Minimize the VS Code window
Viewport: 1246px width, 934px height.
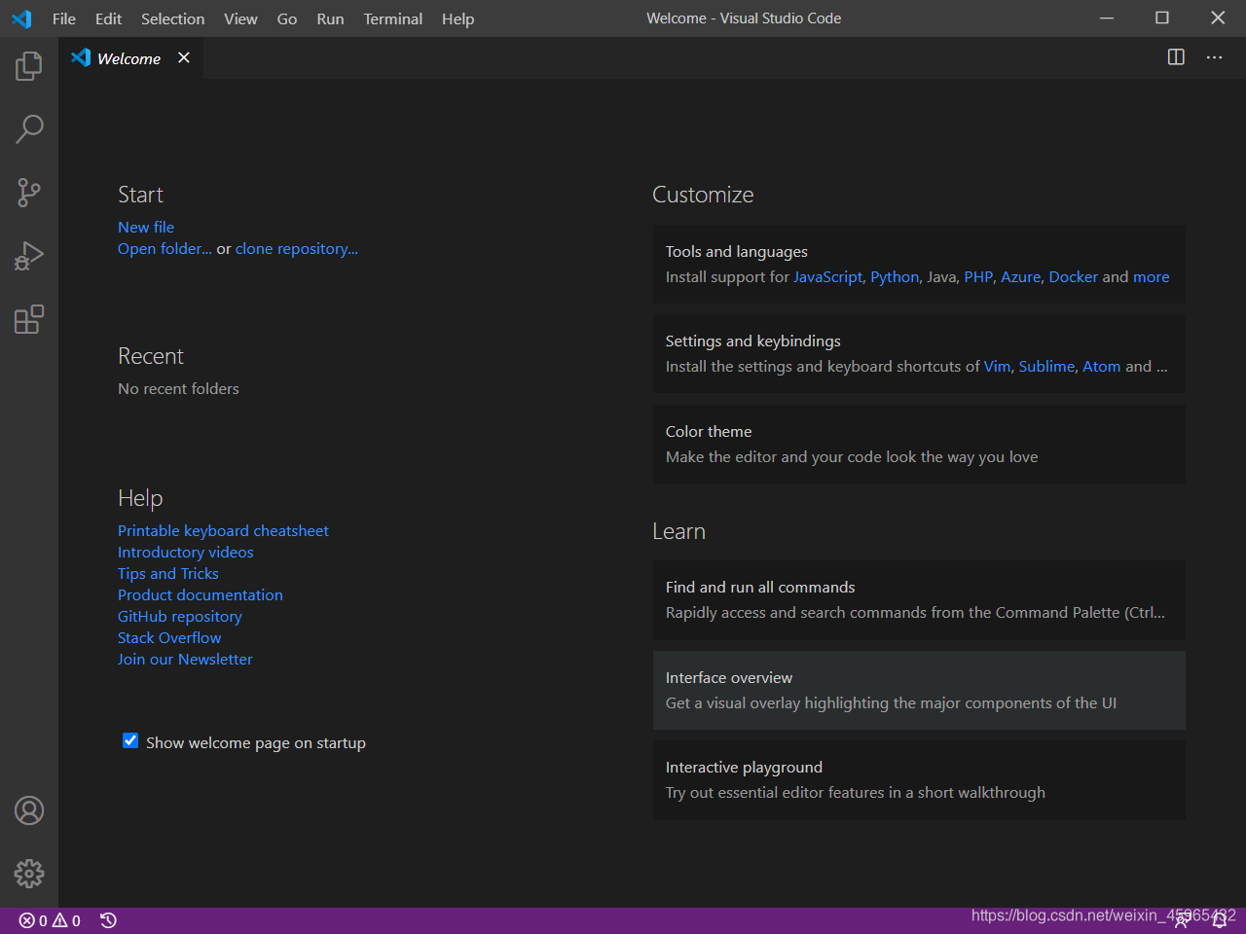[x=1107, y=18]
